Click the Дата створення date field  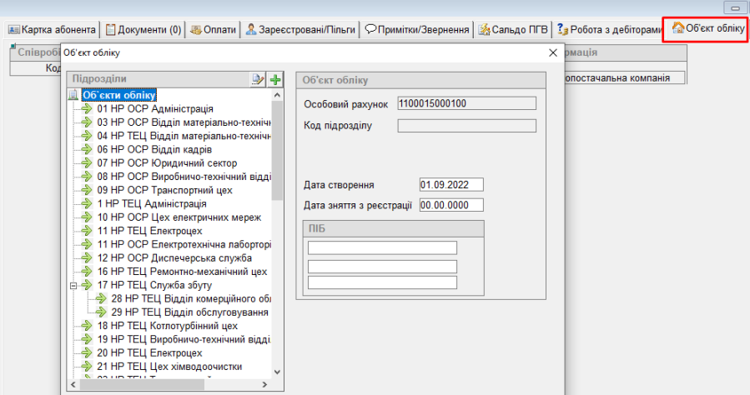pos(451,184)
